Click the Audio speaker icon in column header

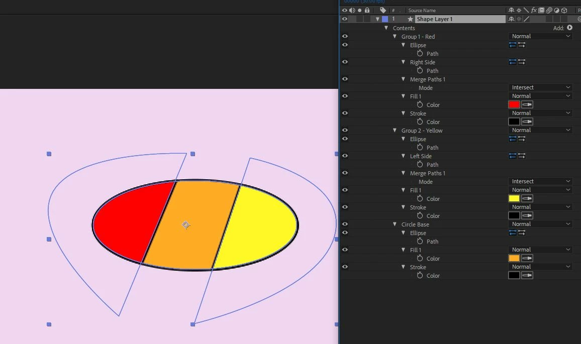tap(352, 11)
